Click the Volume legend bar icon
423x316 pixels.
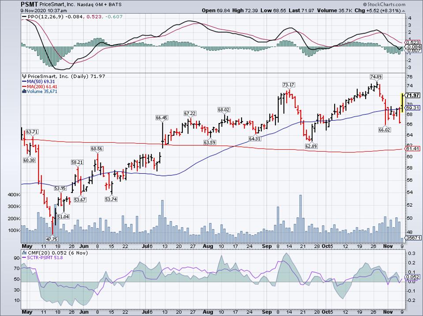point(24,92)
